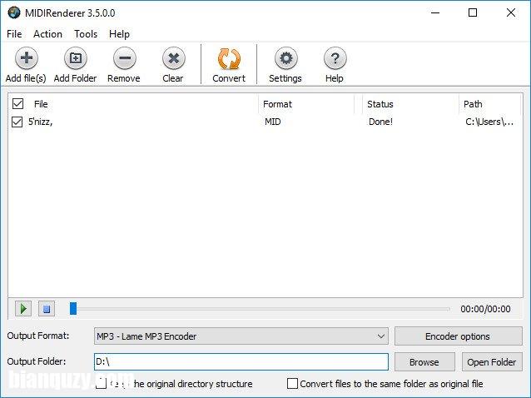Click the MID format cell
Screen dimensions: 531x398
click(x=273, y=122)
